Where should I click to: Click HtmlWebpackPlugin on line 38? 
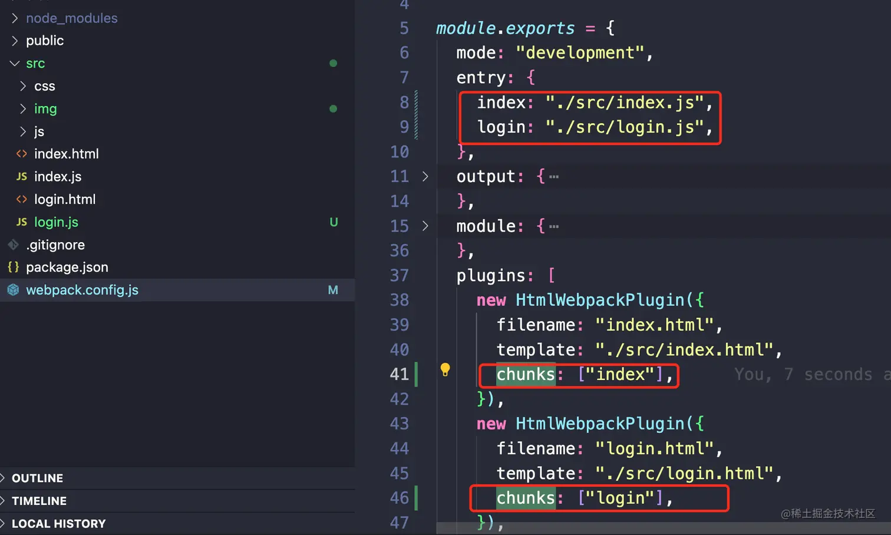click(x=600, y=300)
